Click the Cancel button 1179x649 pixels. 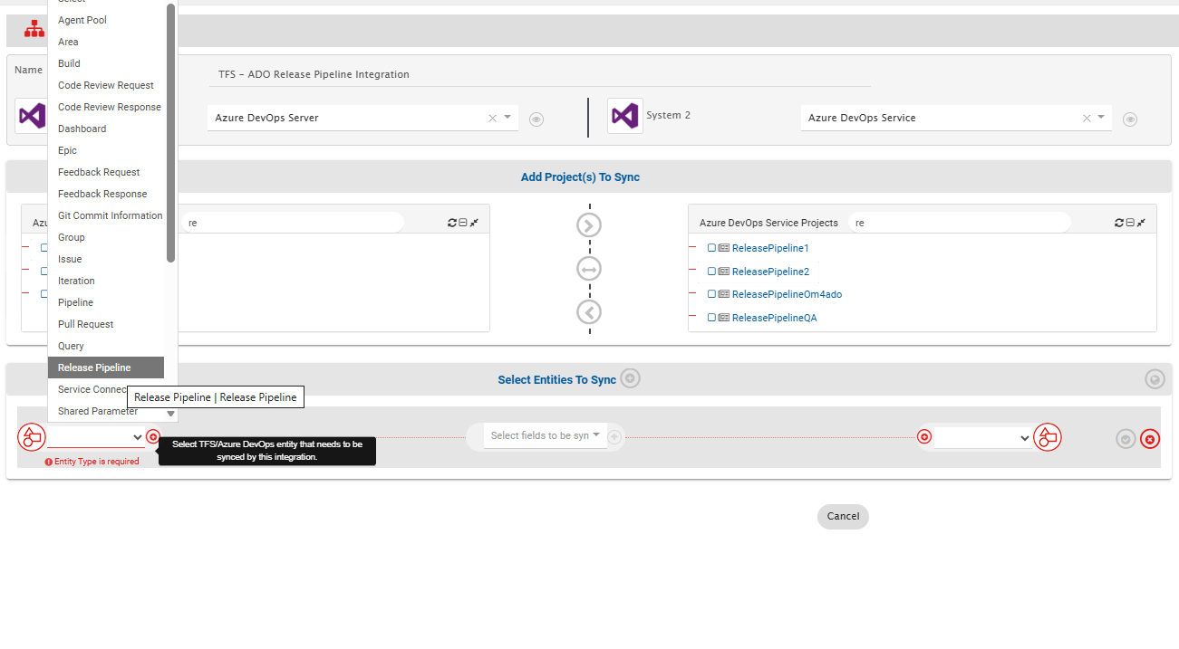point(843,516)
